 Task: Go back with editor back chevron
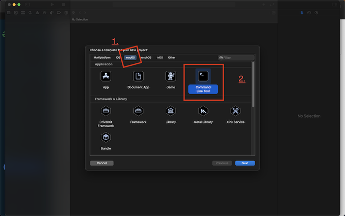tap(80, 13)
